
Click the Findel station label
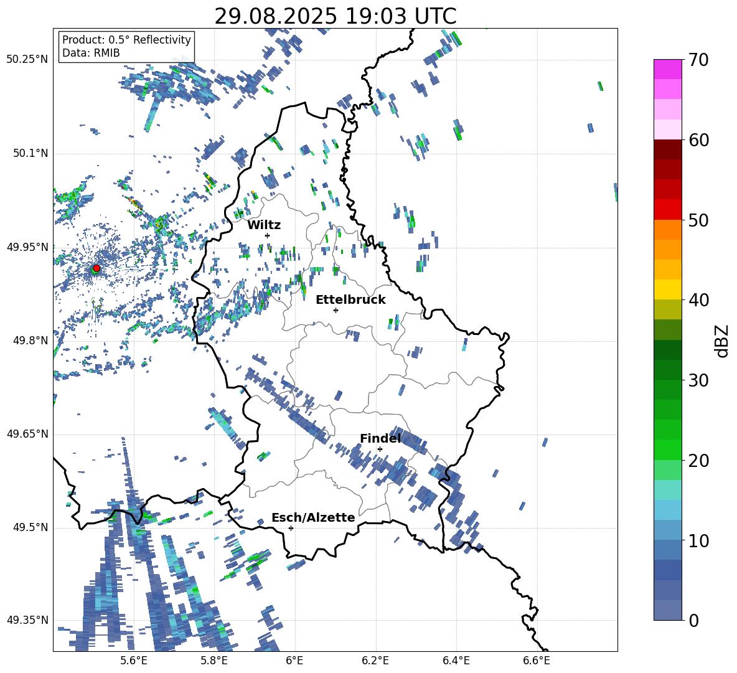point(380,438)
